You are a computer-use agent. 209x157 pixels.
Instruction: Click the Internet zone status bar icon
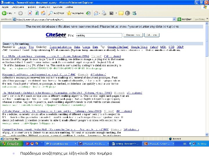170,139
